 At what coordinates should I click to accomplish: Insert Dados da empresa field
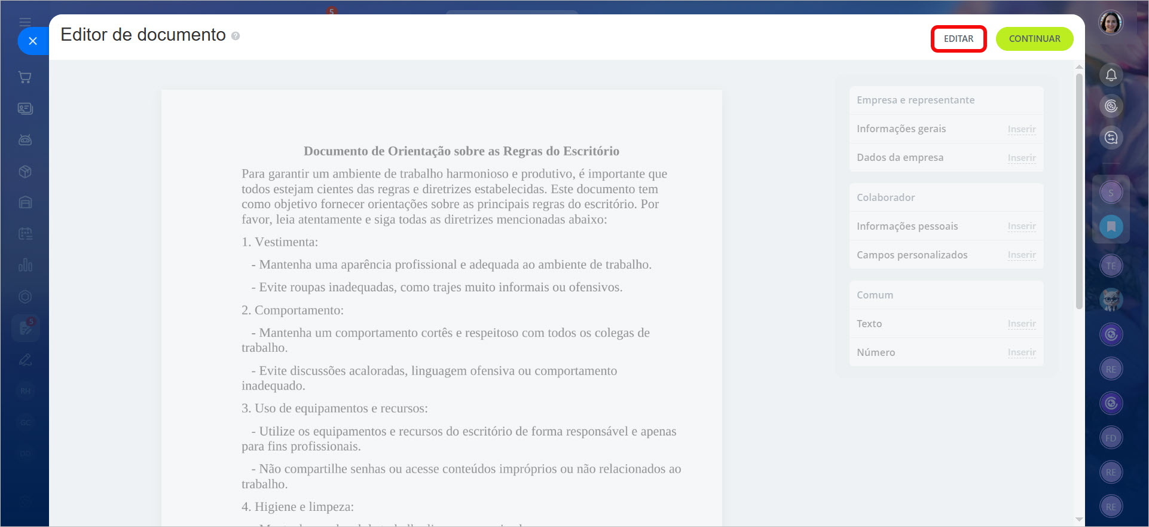[1021, 158]
